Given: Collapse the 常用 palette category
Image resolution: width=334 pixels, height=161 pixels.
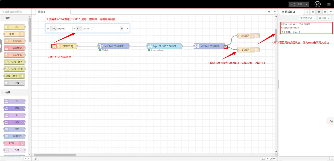Looking at the screenshot, I should 3,18.
